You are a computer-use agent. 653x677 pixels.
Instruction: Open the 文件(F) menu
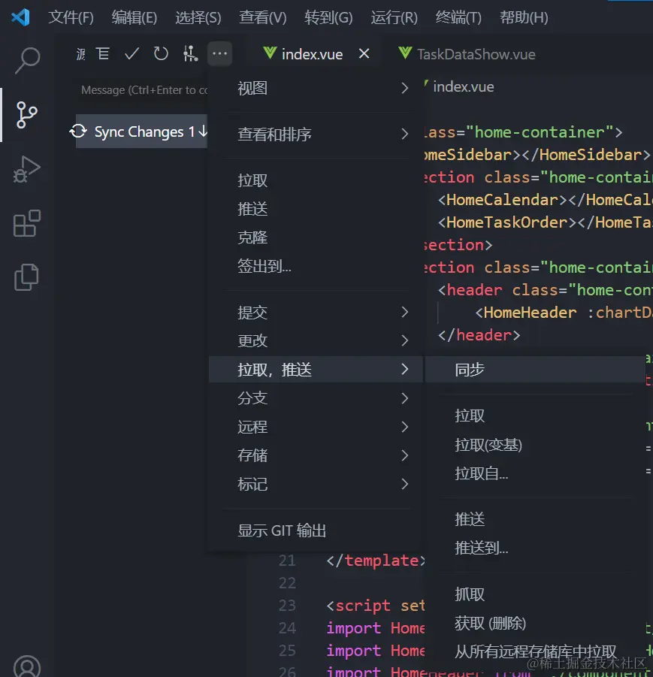click(71, 17)
